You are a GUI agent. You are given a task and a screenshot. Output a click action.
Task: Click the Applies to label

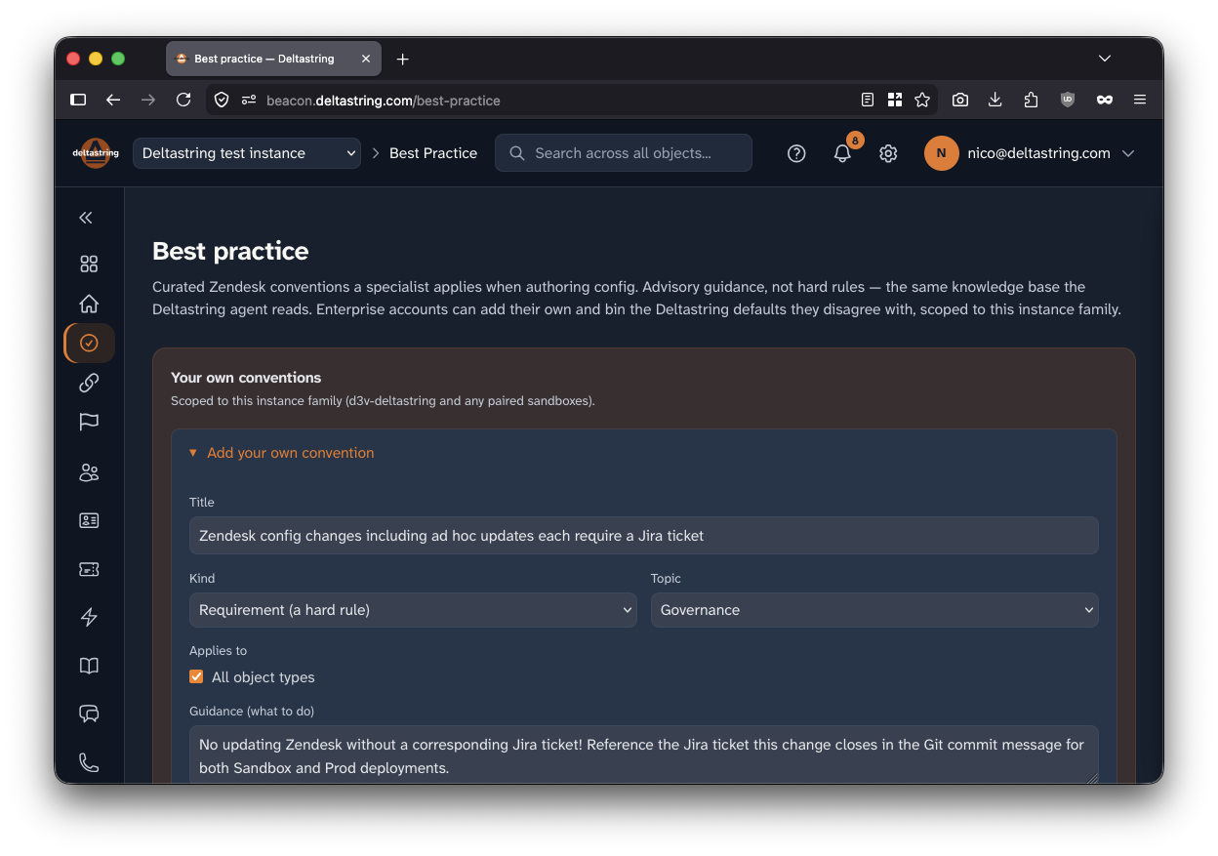click(219, 650)
